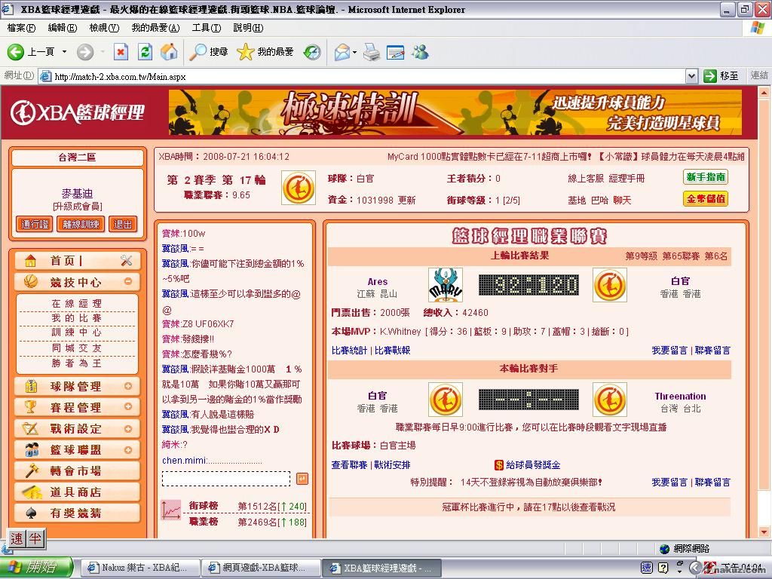Screen dimensions: 772x579
Task: Open the 比賽統計 link
Action: 349,351
